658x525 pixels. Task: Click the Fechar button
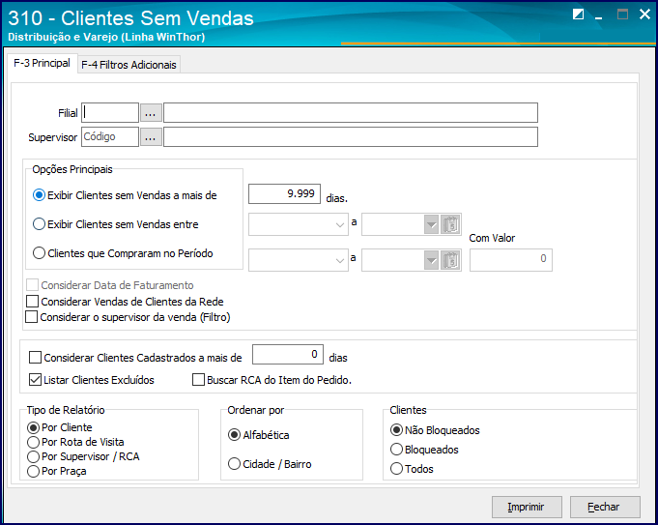(605, 507)
